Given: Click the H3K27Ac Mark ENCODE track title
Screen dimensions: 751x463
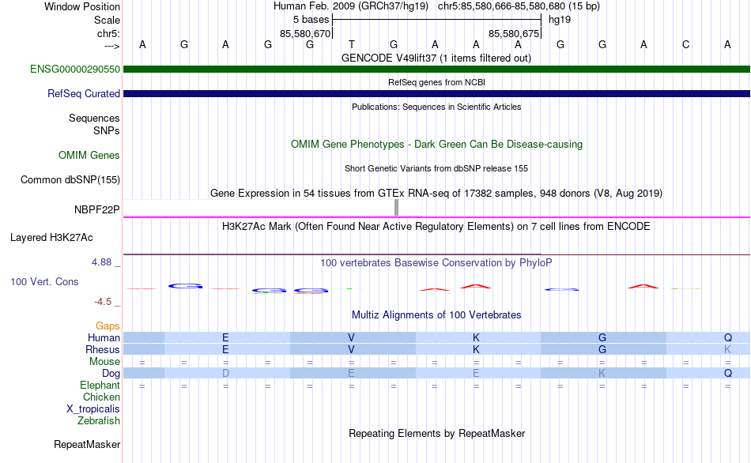Looking at the screenshot, I should coord(436,226).
